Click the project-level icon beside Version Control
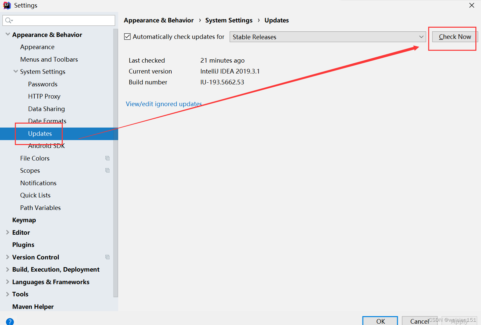The width and height of the screenshot is (481, 325). tap(107, 257)
